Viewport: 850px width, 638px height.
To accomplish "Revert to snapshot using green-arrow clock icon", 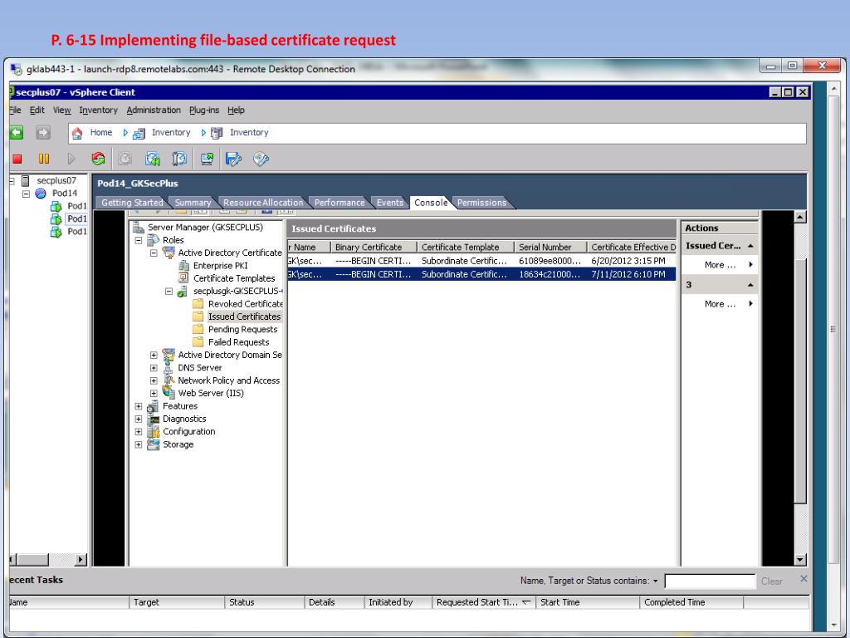I will [x=153, y=159].
